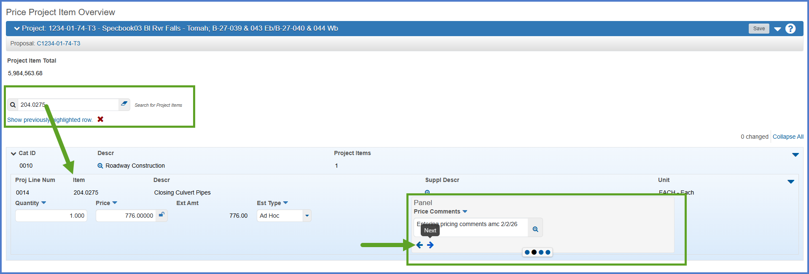Image resolution: width=809 pixels, height=274 pixels.
Task: Click the help question mark icon
Action: [x=790, y=29]
